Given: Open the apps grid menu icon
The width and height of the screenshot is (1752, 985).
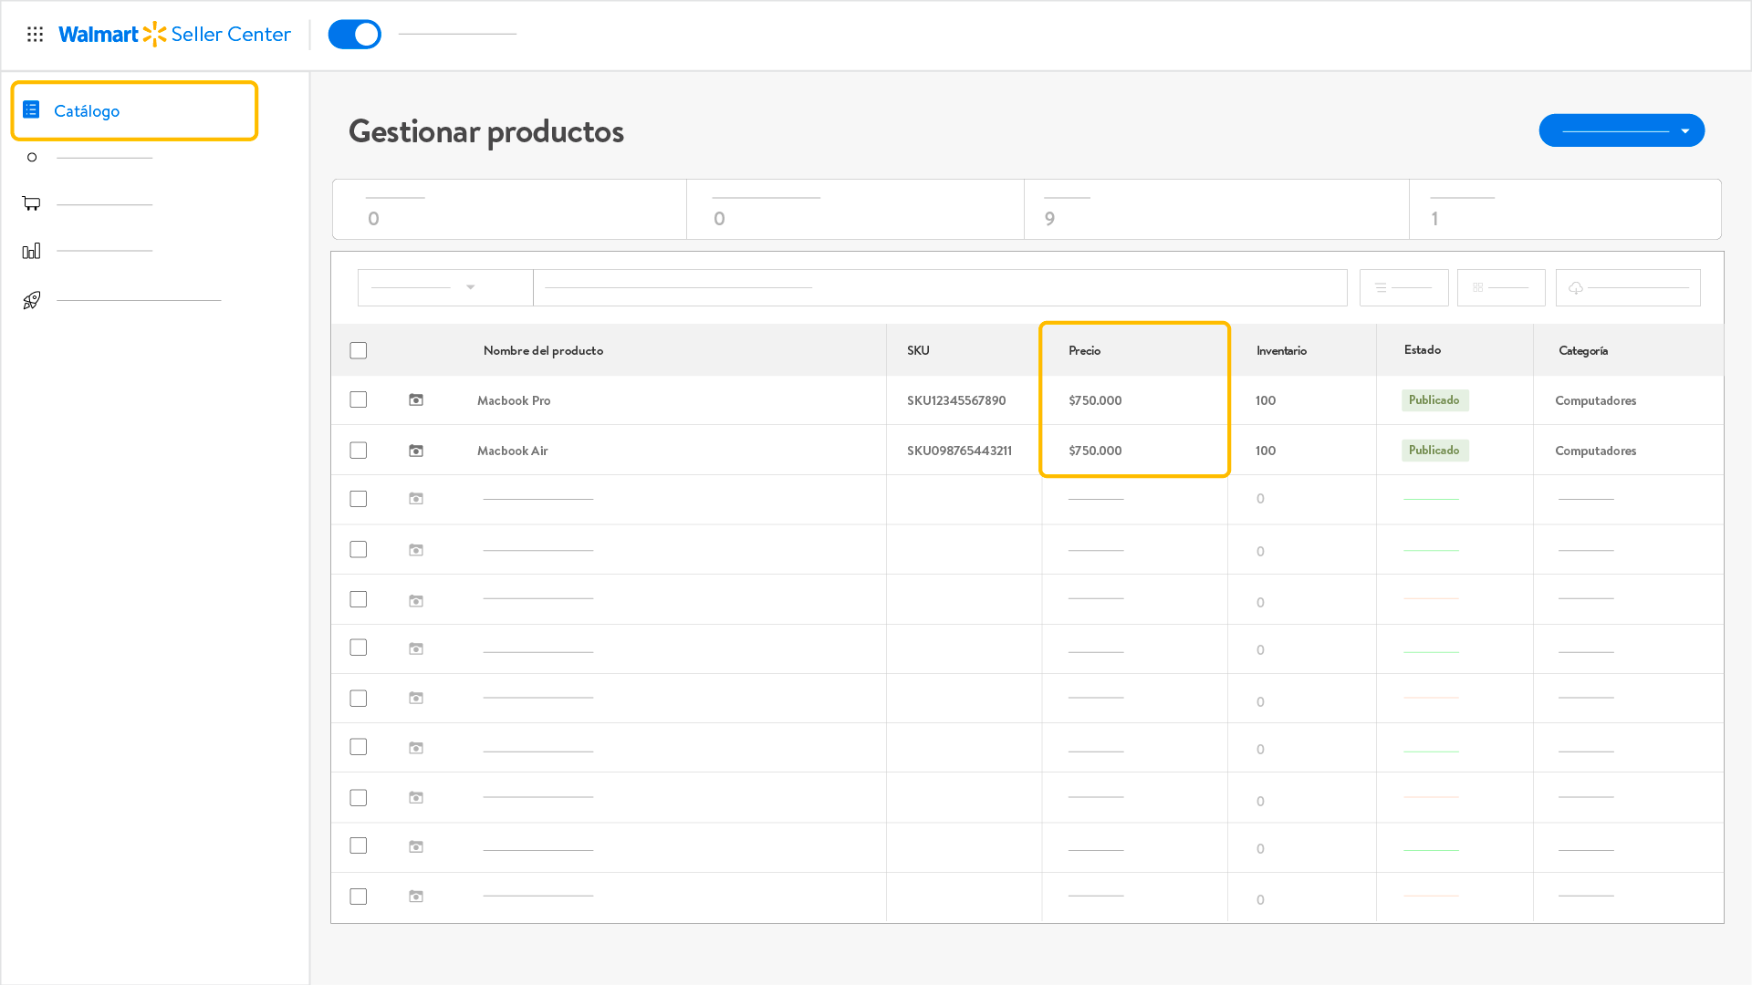Looking at the screenshot, I should point(35,35).
